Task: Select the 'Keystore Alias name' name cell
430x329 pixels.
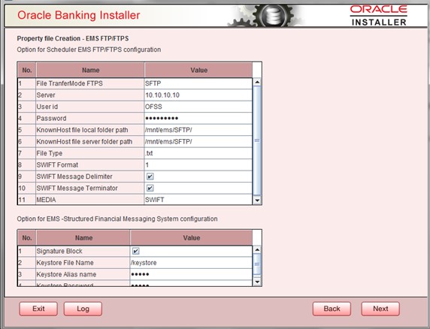Action: coord(83,274)
